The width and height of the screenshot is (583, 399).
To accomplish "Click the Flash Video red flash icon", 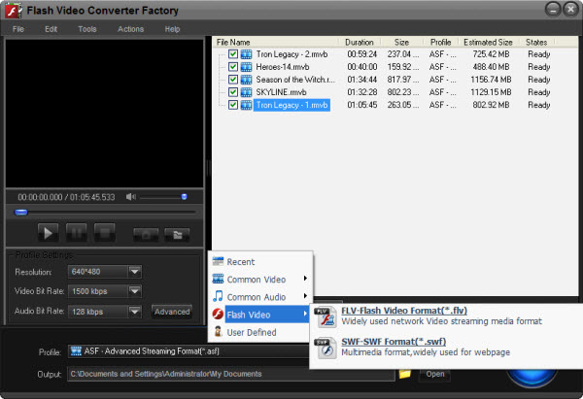I will coord(218,314).
